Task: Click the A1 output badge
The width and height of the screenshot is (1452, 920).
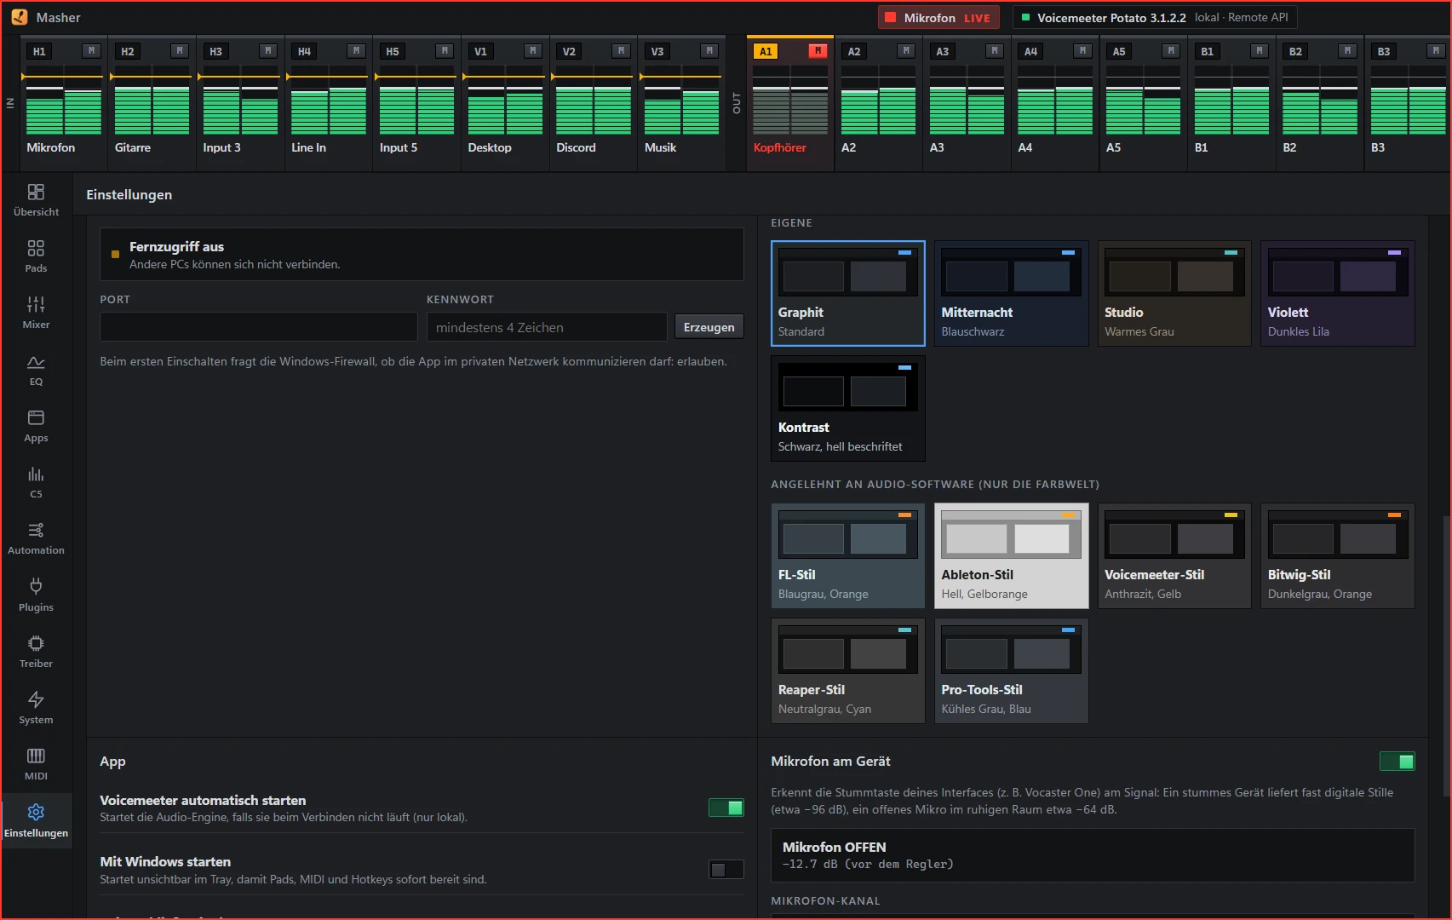Action: pyautogui.click(x=766, y=51)
